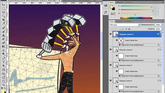Hide the Hummer копия 5 layer
Viewport: 165px width, 93px height.
111,34
